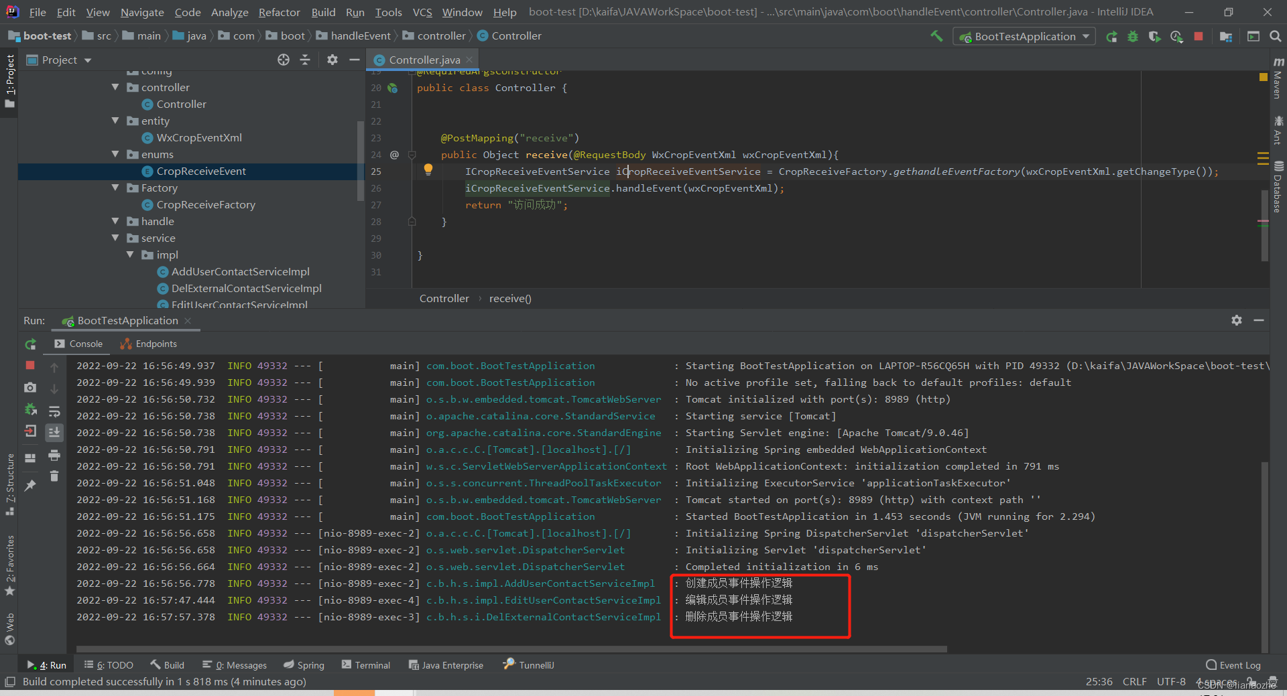Collapse the entity folder
This screenshot has width=1287, height=696.
pos(115,121)
